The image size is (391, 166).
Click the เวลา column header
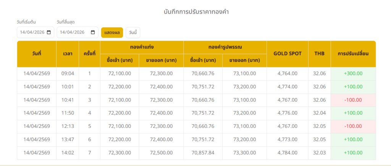68,54
